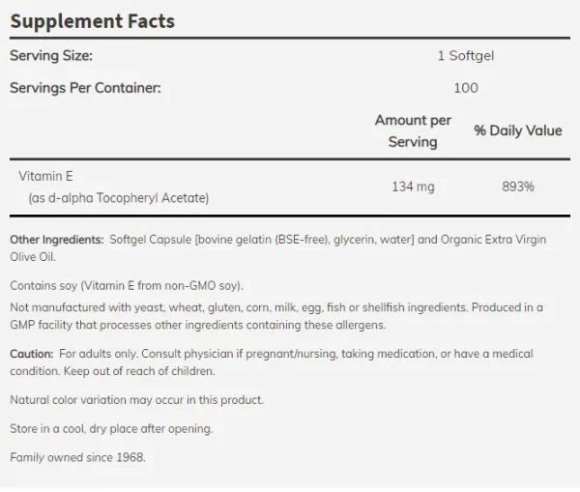Select the Servings Per Container label
The width and height of the screenshot is (580, 492).
pyautogui.click(x=85, y=88)
